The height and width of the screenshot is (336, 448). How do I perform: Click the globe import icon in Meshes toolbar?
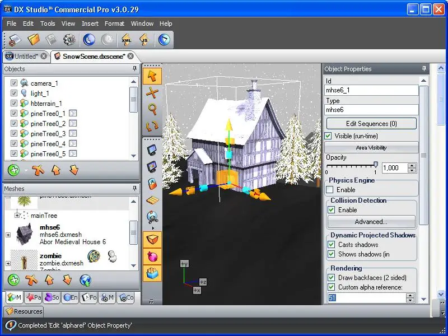coord(86,280)
